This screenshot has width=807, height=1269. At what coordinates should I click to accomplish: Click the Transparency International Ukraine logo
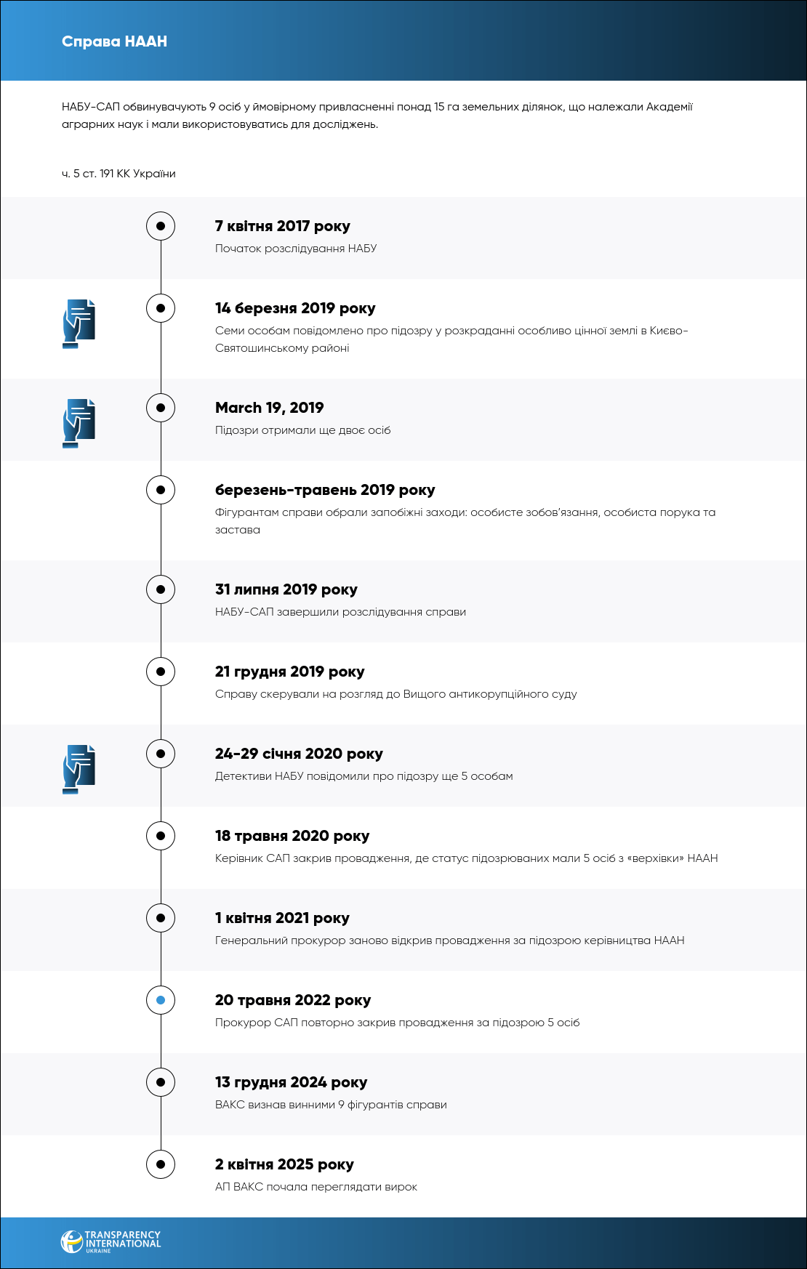coord(111,1241)
